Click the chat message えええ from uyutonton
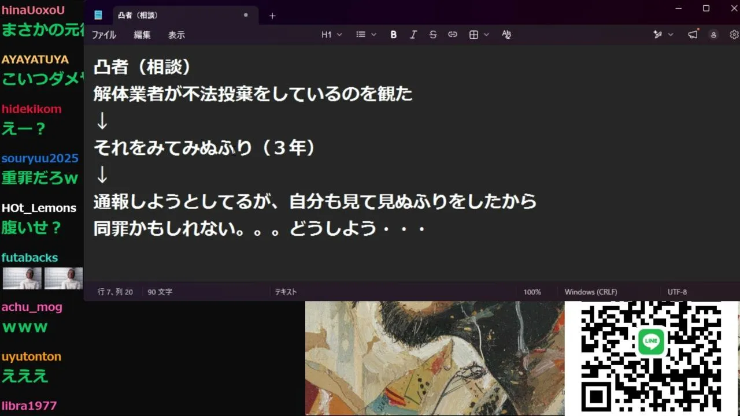Viewport: 740px width, 416px height. (25, 376)
